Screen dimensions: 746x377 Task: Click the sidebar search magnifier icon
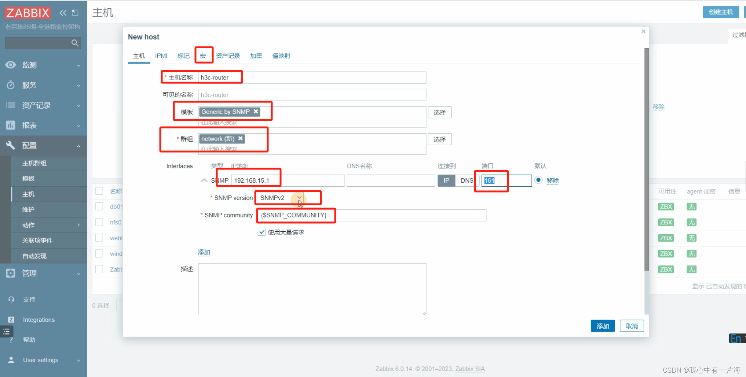click(75, 43)
